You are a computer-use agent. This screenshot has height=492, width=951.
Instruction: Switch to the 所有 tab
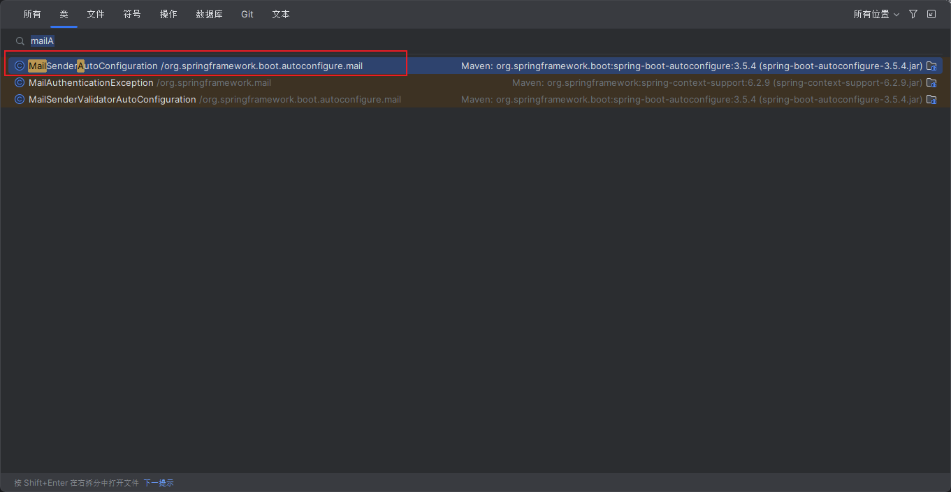32,14
